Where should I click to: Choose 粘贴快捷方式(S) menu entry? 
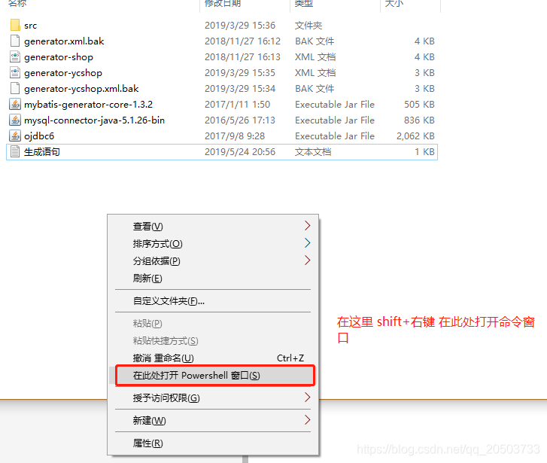(213, 340)
